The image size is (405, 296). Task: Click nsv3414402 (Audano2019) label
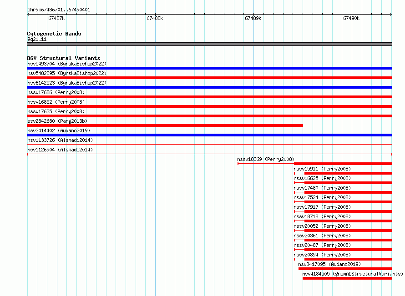59,130
